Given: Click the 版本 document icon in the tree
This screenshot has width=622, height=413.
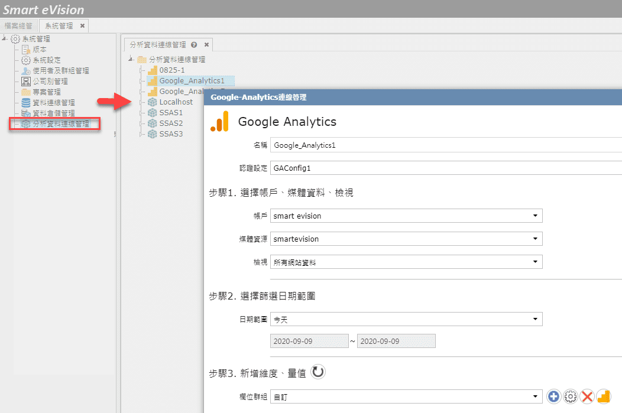Looking at the screenshot, I should pos(26,50).
